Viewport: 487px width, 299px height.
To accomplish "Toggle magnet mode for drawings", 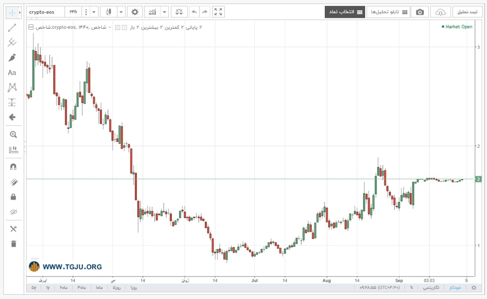I will (x=13, y=167).
